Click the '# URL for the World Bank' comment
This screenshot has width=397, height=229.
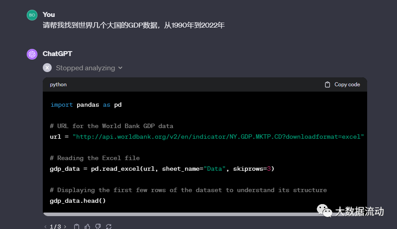tap(111, 126)
